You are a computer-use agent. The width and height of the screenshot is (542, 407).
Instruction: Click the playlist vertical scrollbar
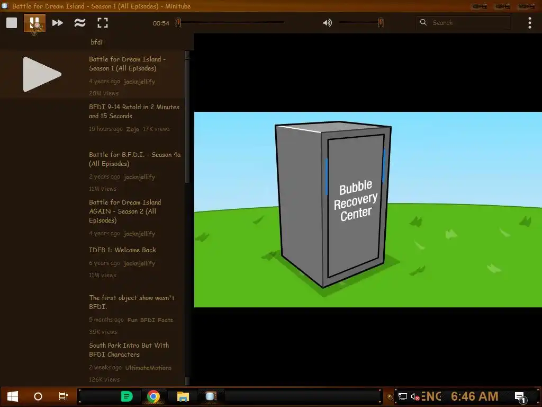(187, 121)
